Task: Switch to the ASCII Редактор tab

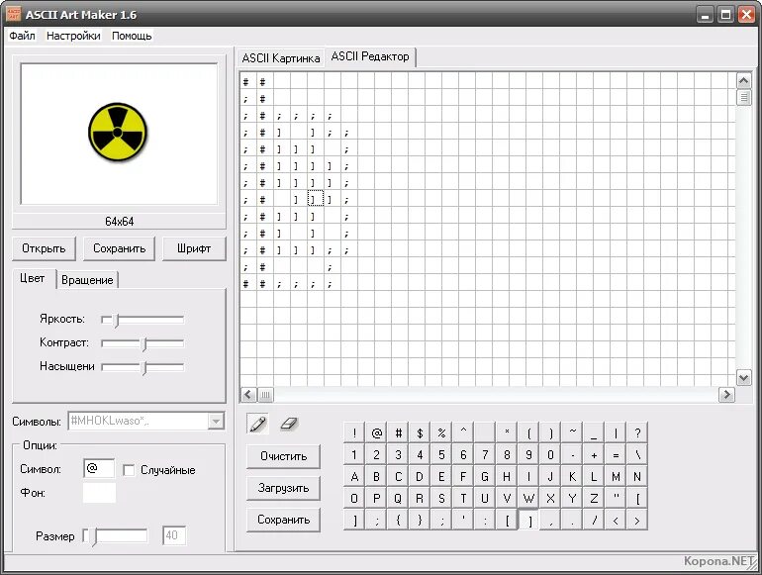Action: 370,56
